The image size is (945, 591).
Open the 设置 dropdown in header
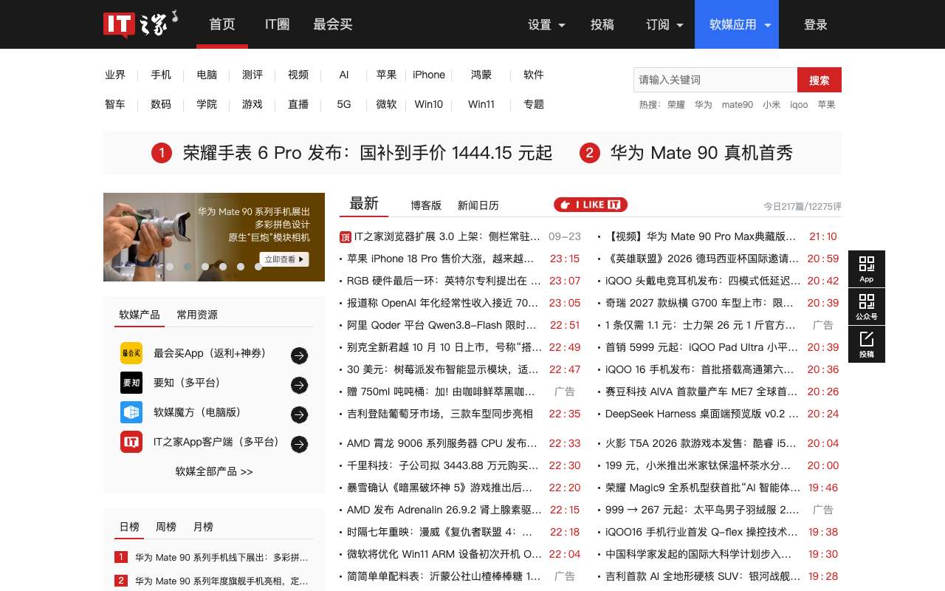[x=546, y=24]
